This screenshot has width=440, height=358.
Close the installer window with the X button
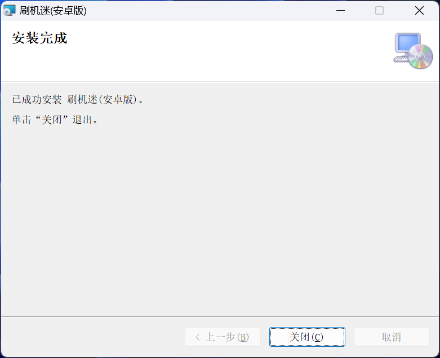point(419,11)
